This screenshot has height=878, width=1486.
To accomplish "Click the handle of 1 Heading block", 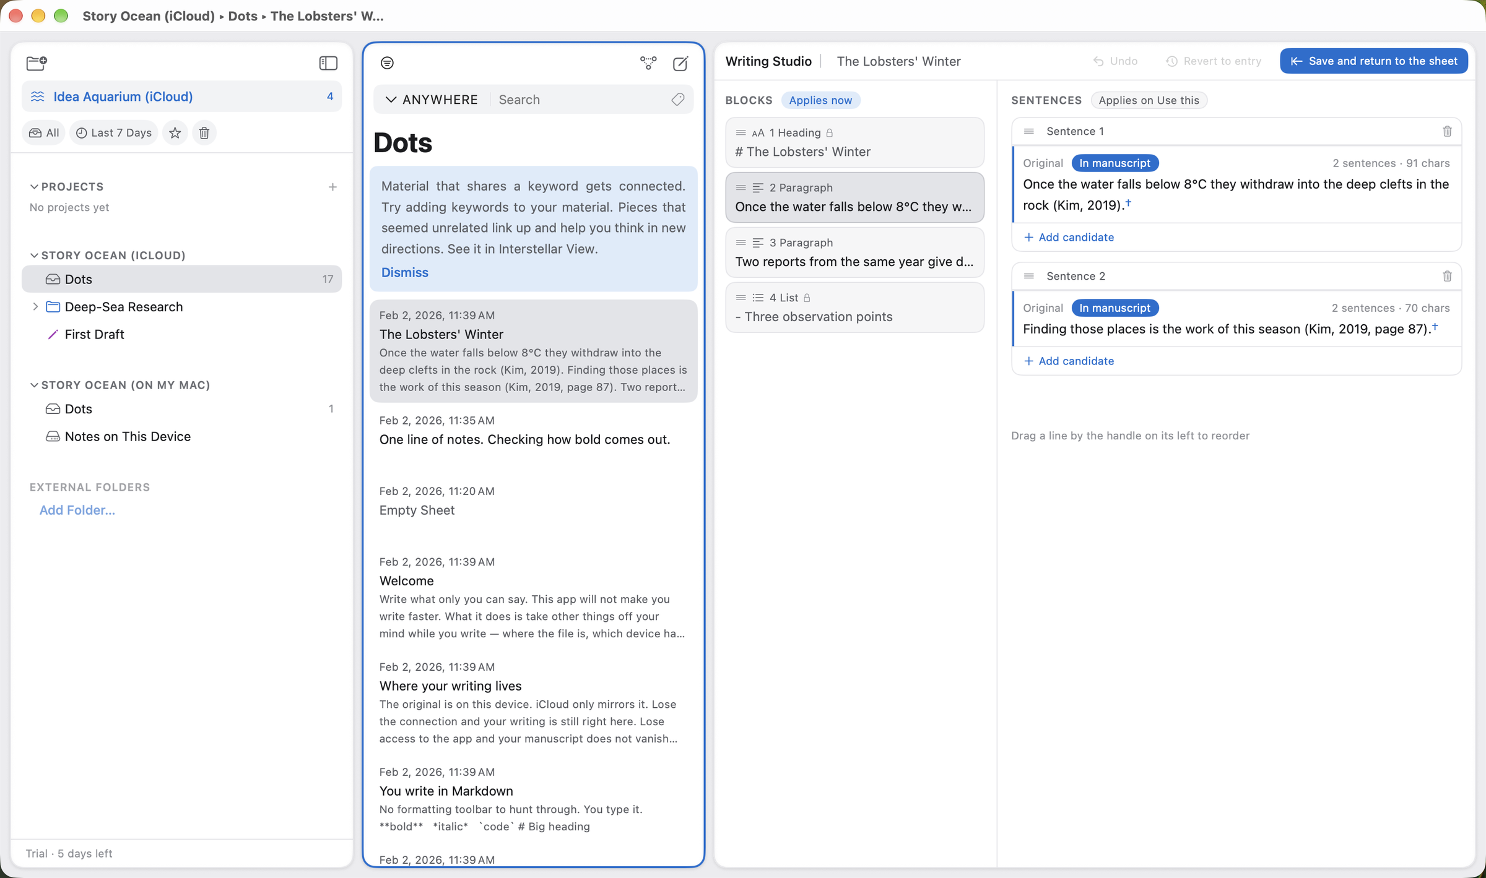I will tap(741, 132).
